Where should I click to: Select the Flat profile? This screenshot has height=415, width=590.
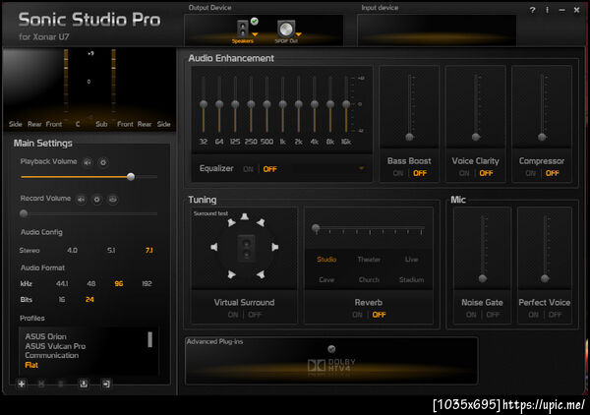click(31, 365)
